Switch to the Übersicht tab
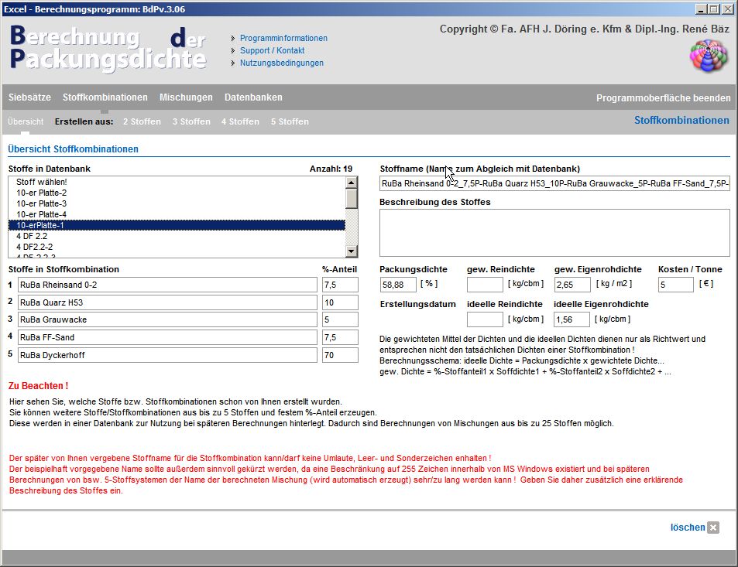 tap(26, 121)
